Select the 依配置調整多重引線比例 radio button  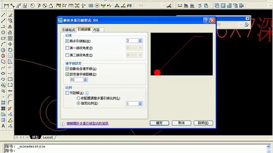[x=78, y=98]
